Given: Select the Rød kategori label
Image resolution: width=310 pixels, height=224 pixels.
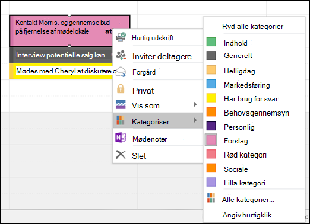Looking at the screenshot, I should [245, 155].
